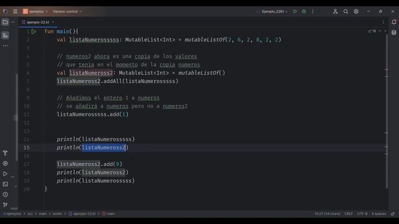The width and height of the screenshot is (399, 224).
Task: Click listaNumerosssss.add(1) on line 11
Action: pyautogui.click(x=93, y=114)
